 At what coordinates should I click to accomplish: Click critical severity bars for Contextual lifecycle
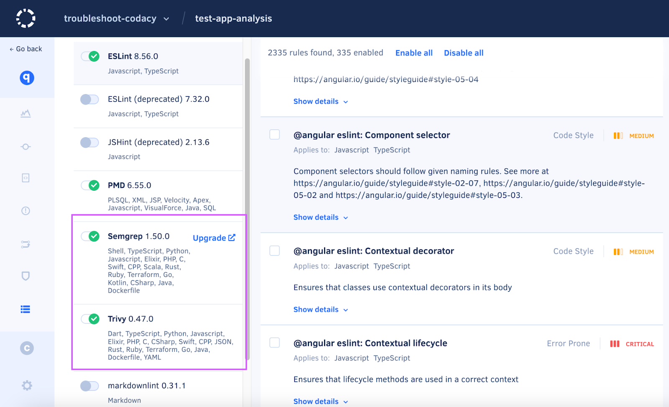pyautogui.click(x=615, y=344)
